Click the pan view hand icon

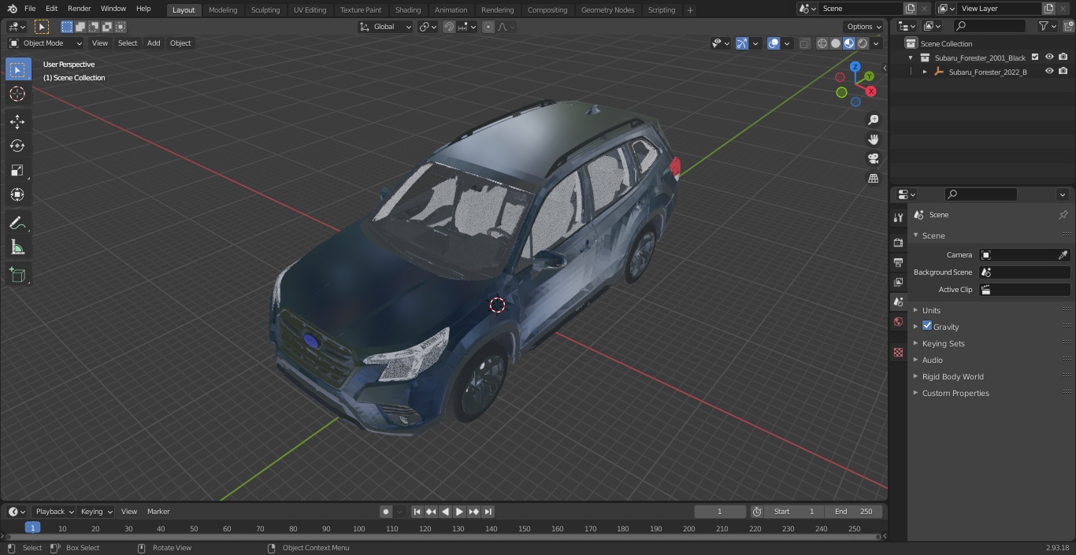874,139
